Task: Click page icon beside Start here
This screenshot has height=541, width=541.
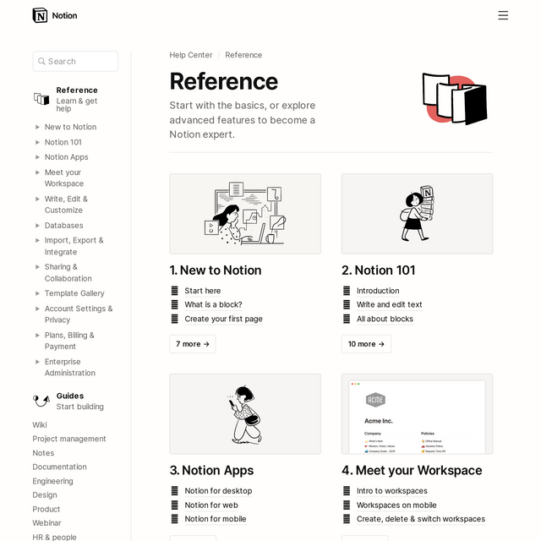Action: 175,291
